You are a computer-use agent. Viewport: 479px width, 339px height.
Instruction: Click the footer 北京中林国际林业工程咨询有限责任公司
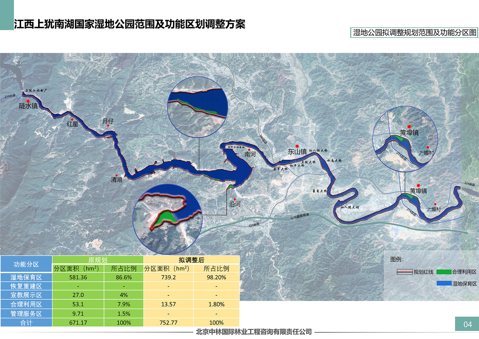tap(254, 332)
